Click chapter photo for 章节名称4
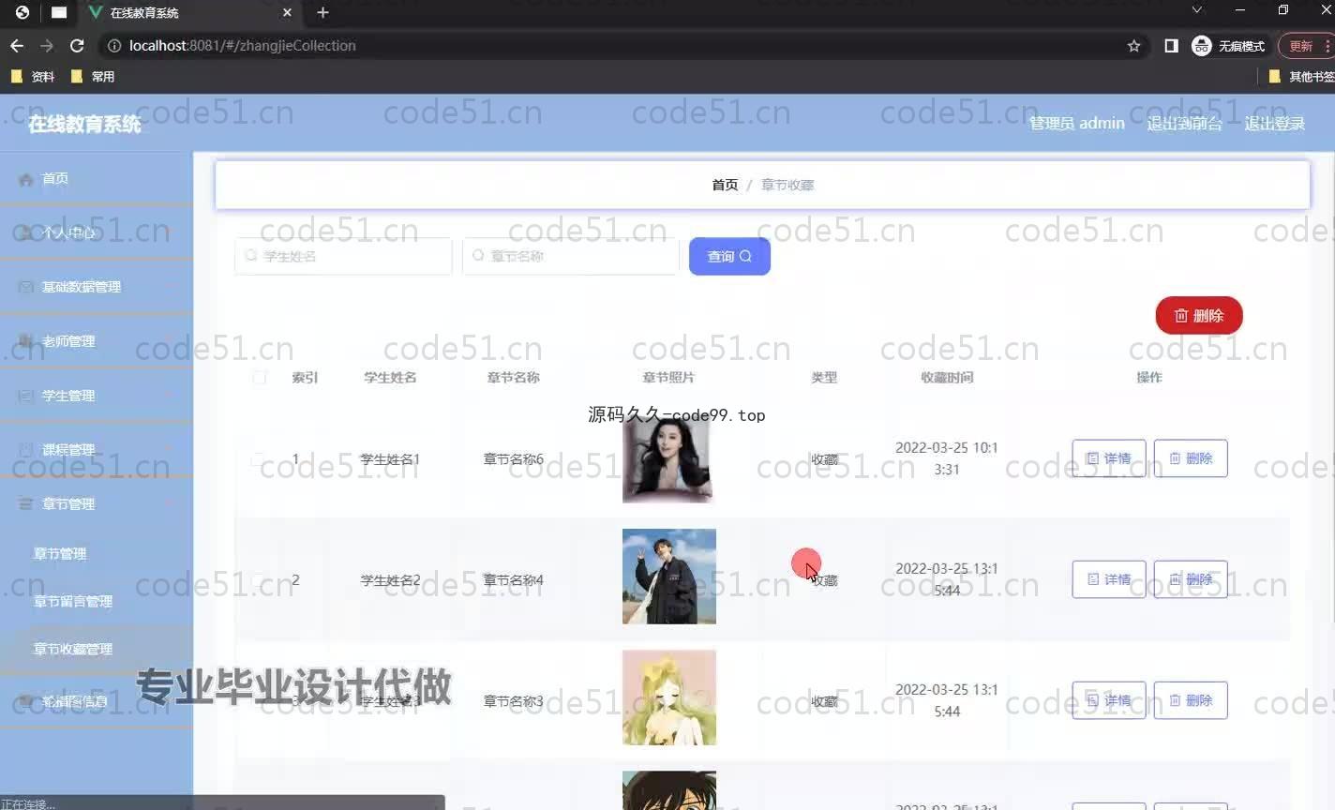 (x=668, y=577)
